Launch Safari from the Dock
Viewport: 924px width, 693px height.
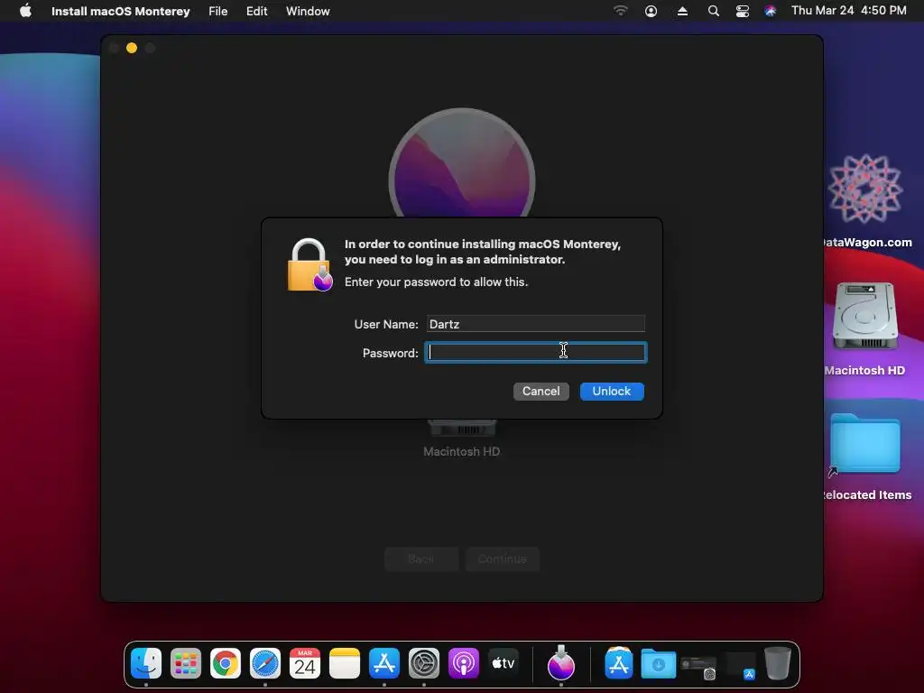265,663
